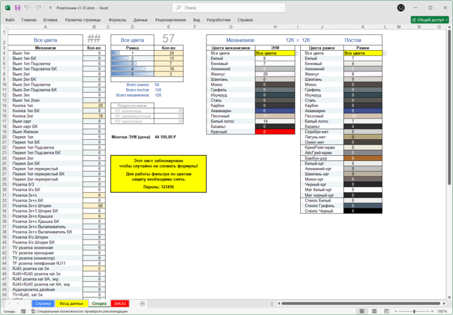The width and height of the screenshot is (453, 315).
Task: Click the Постов header text
Action: (x=353, y=40)
